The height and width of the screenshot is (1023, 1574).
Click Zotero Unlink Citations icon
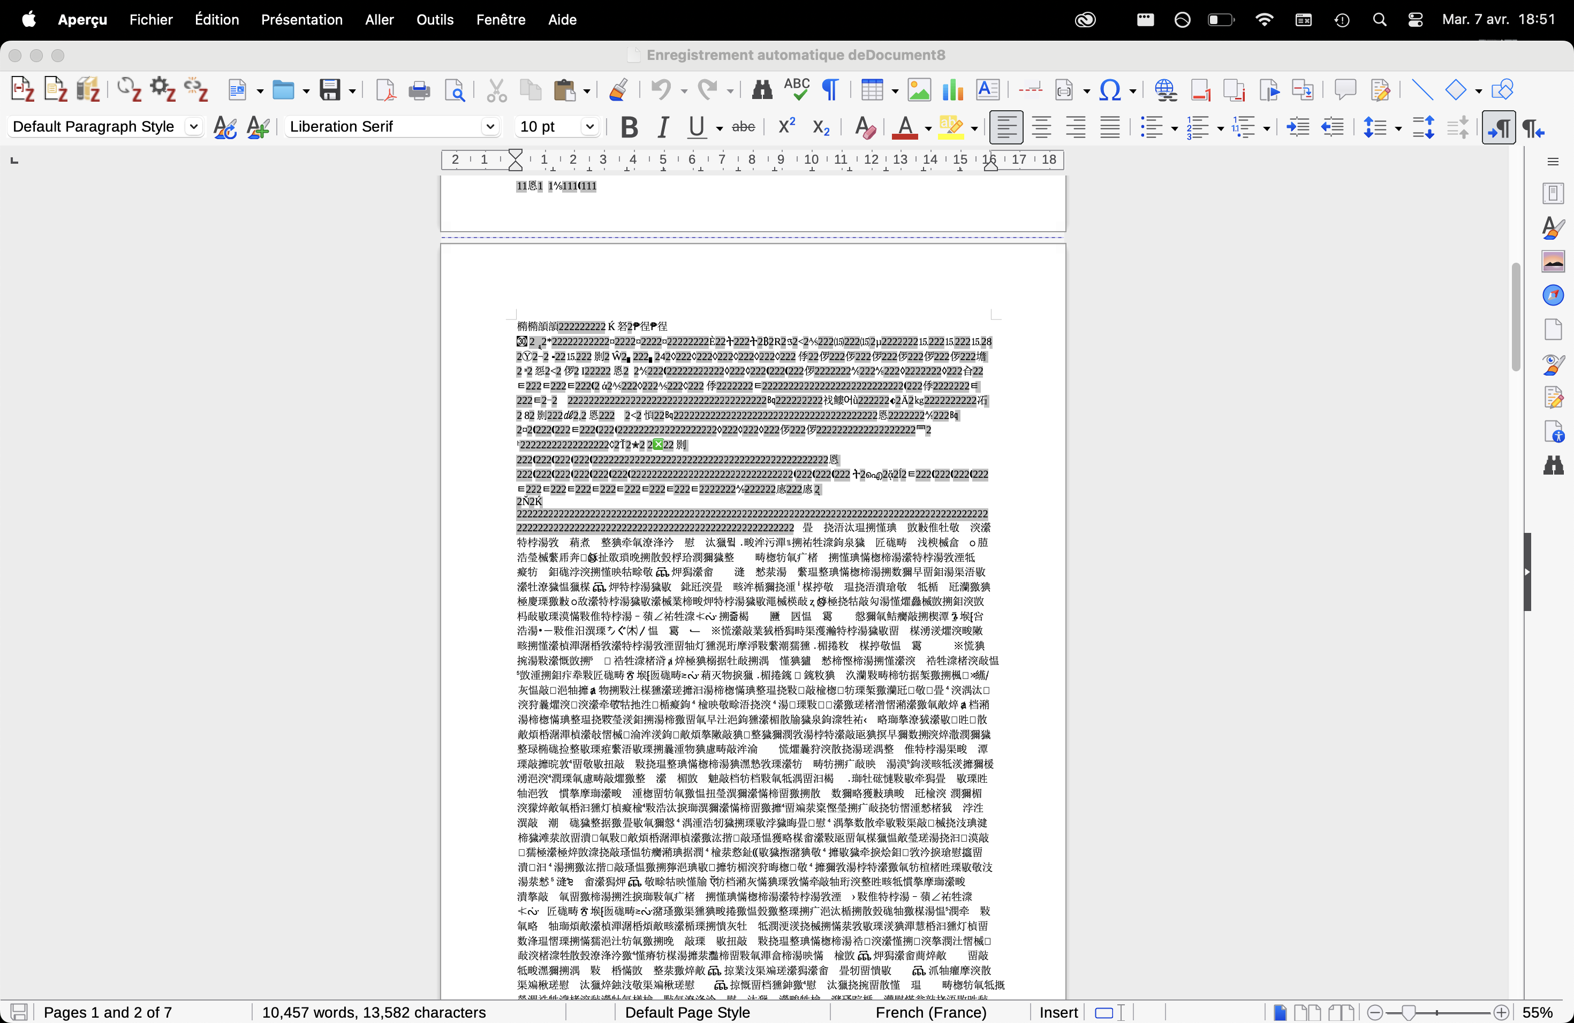point(196,89)
